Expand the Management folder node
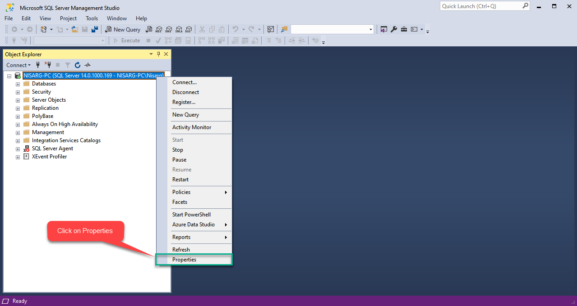The height and width of the screenshot is (306, 577). click(x=18, y=133)
